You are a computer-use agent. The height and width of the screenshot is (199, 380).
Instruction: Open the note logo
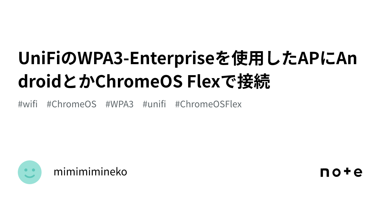pos(341,172)
